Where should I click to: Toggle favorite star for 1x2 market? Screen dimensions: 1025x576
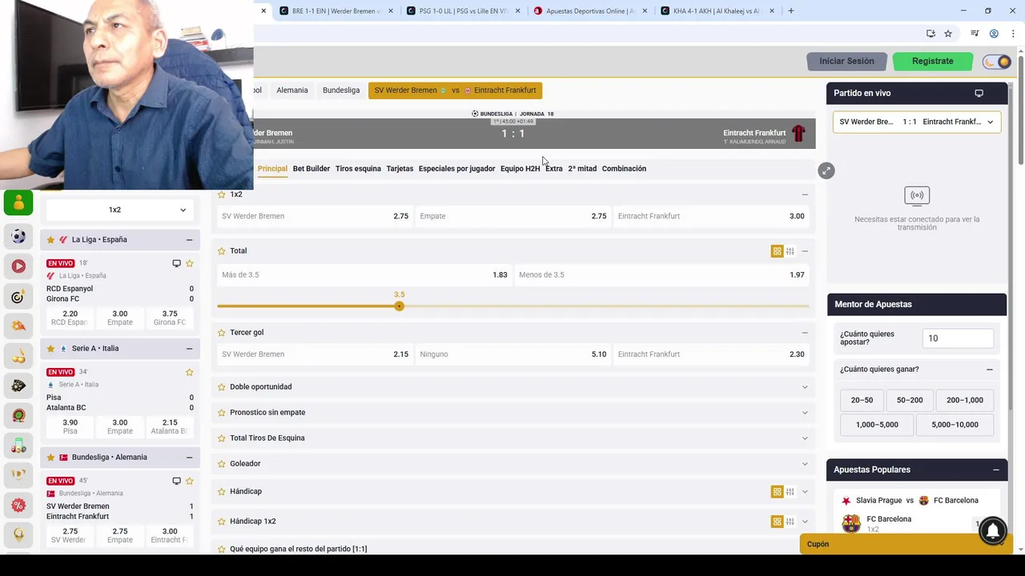click(222, 194)
